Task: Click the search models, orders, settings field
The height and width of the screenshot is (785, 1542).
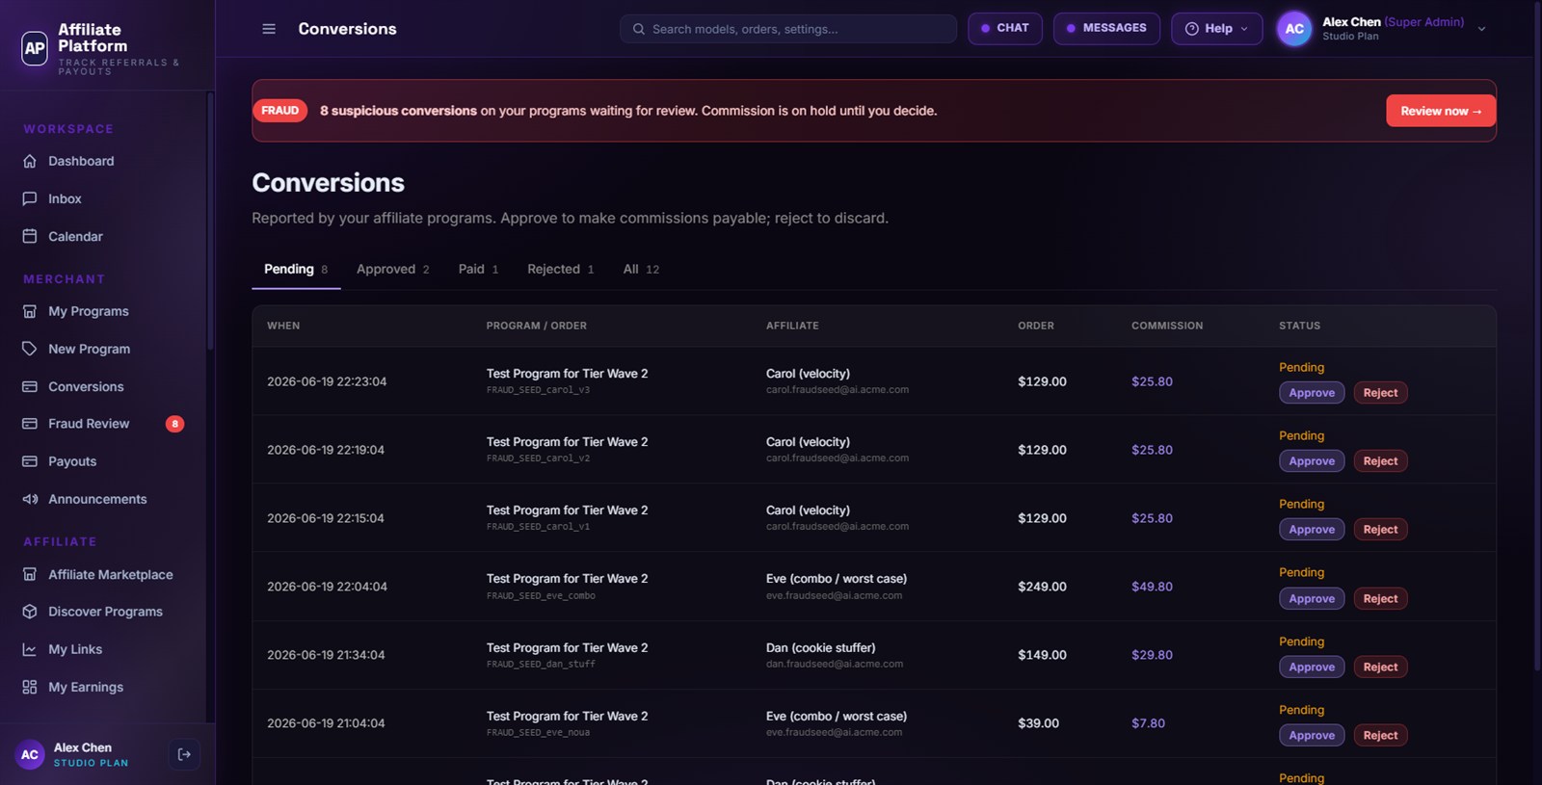Action: (788, 29)
